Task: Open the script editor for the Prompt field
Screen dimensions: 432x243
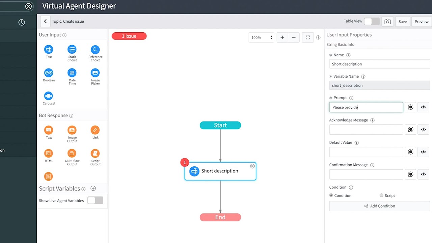Action: coord(423,107)
